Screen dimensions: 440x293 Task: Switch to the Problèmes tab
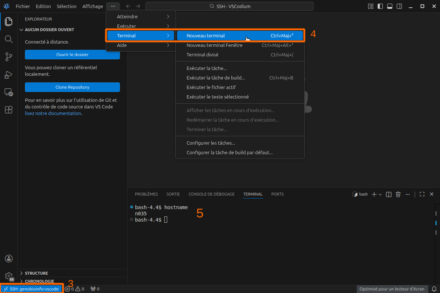(x=146, y=194)
